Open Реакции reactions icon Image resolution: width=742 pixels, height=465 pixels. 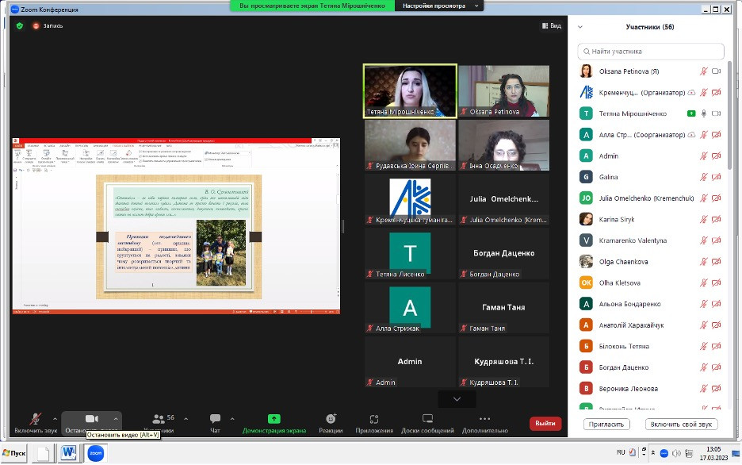[x=331, y=419]
